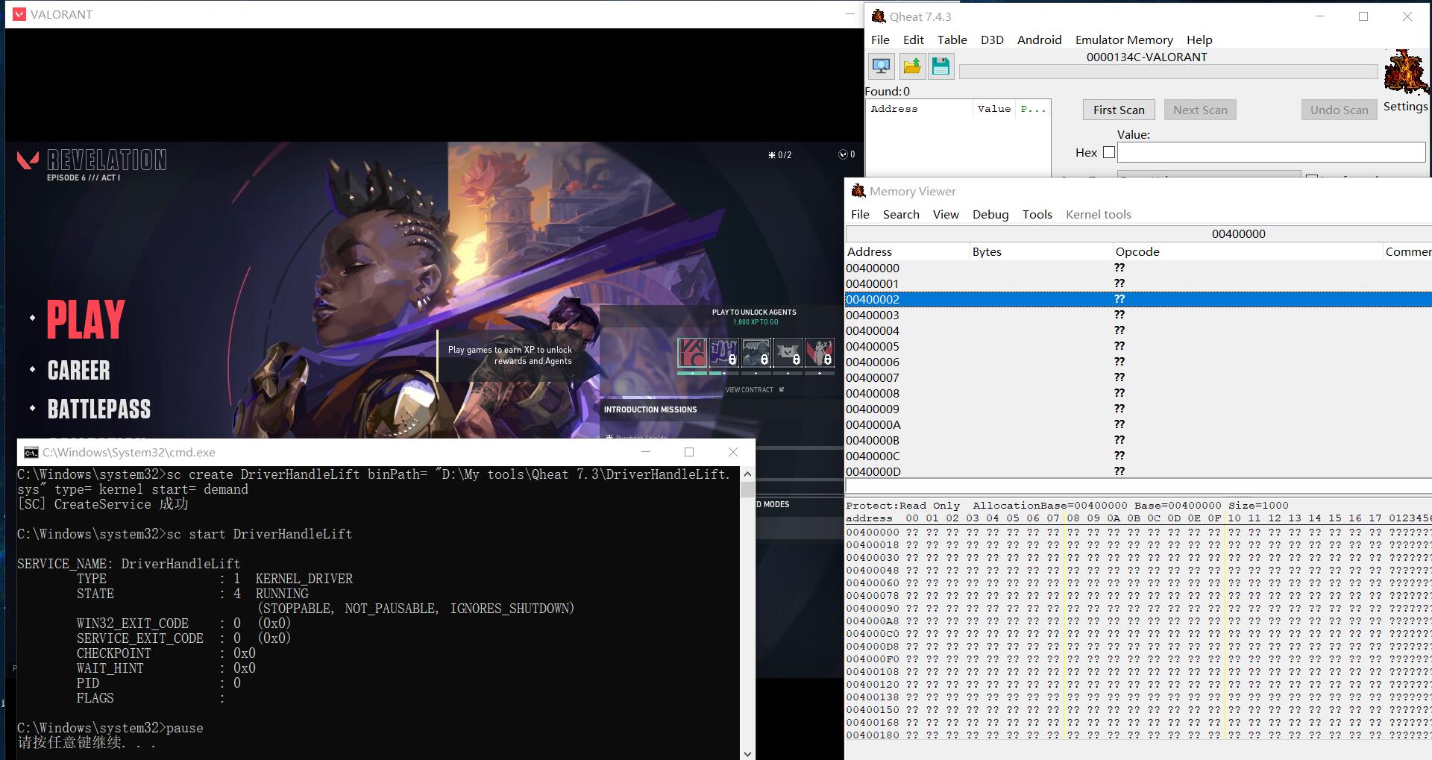Click the open cheat table folder icon
This screenshot has height=760, width=1432.
click(x=911, y=66)
